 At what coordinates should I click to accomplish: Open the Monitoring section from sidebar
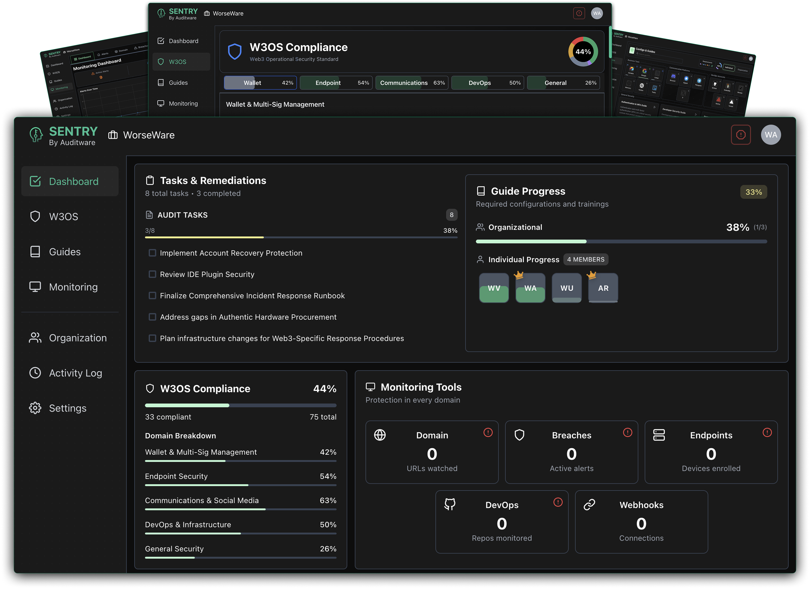coord(73,287)
